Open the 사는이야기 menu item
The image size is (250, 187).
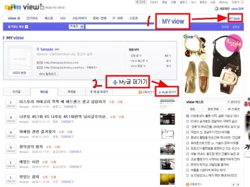click(80, 18)
